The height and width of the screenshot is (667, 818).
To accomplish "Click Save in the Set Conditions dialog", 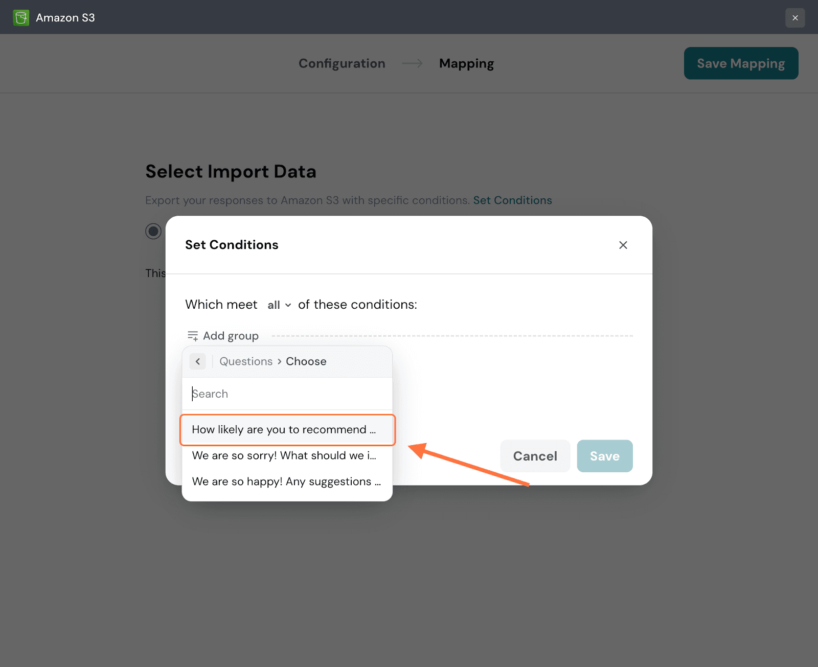I will pyautogui.click(x=604, y=456).
